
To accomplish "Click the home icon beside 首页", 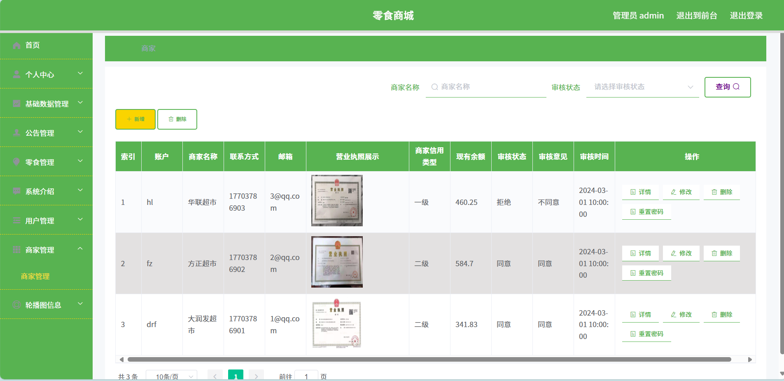I will pos(16,45).
